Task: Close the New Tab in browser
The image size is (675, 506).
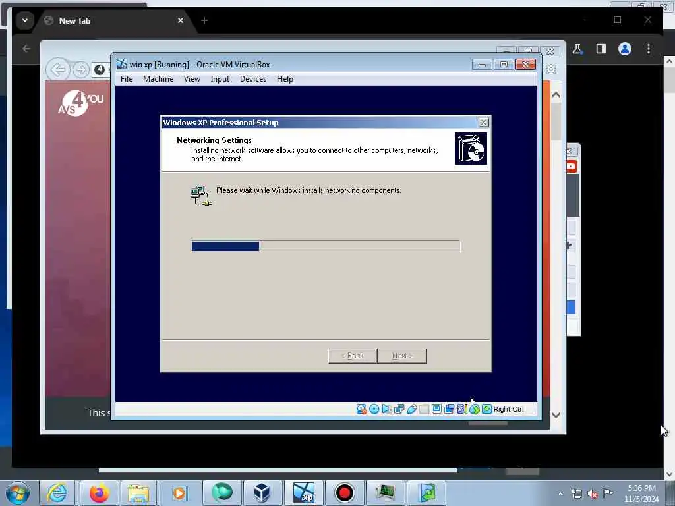Action: pos(181,20)
